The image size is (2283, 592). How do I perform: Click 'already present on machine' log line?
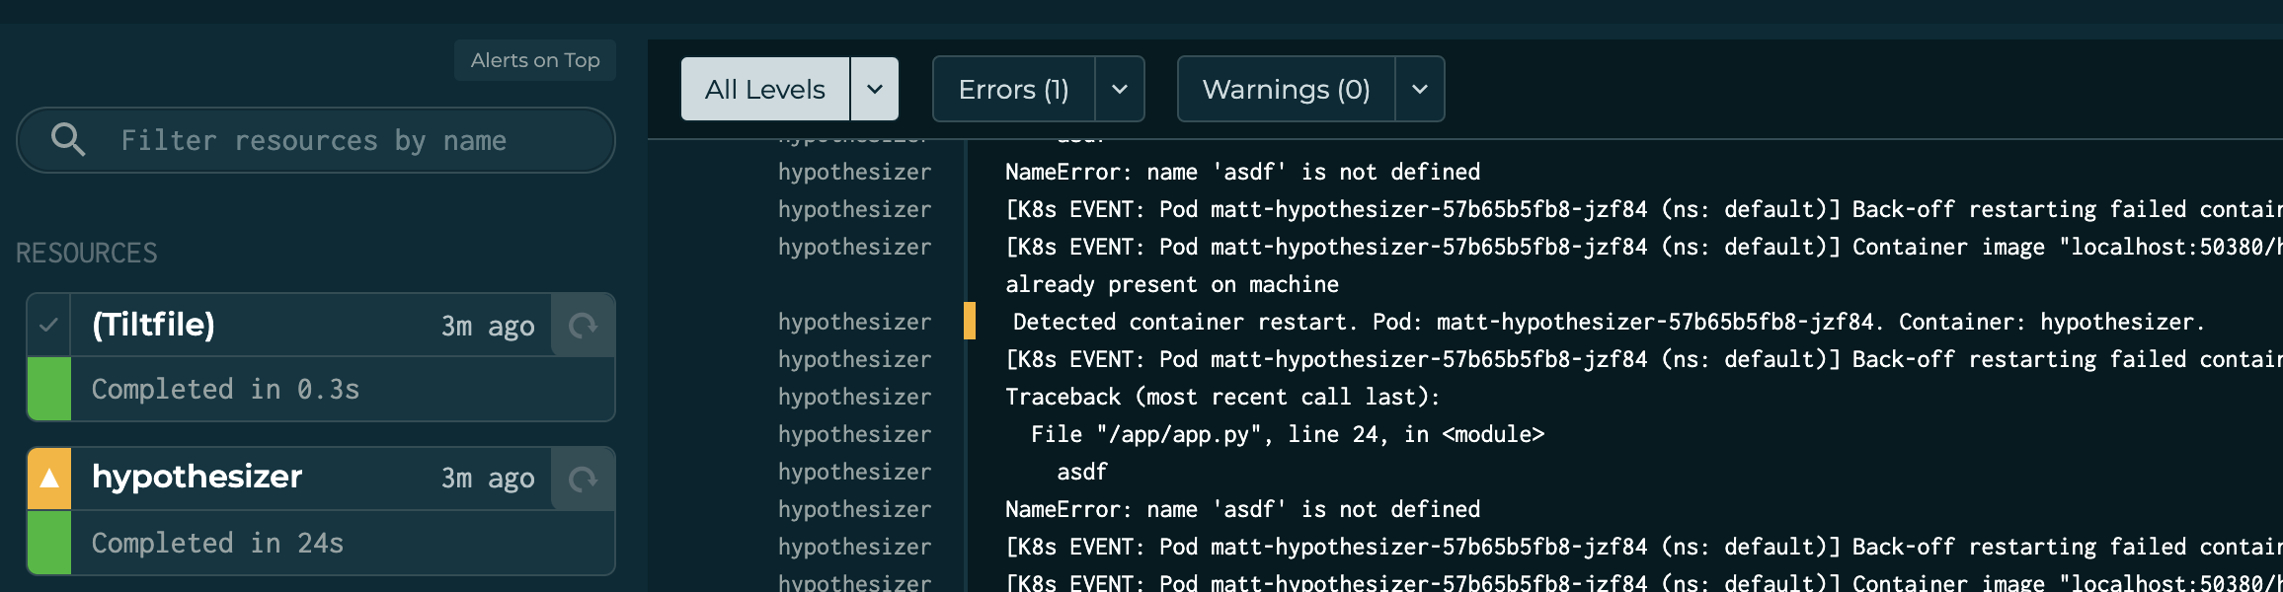click(1172, 284)
